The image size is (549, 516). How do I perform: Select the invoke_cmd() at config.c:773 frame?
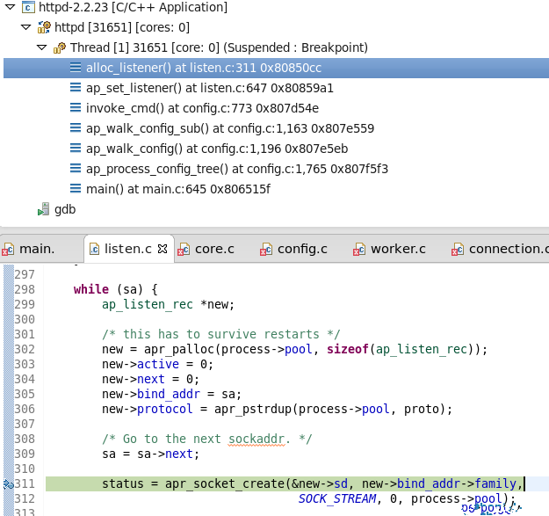202,108
